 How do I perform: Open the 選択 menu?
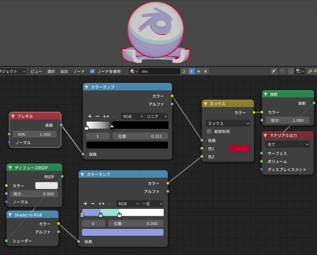pyautogui.click(x=51, y=71)
